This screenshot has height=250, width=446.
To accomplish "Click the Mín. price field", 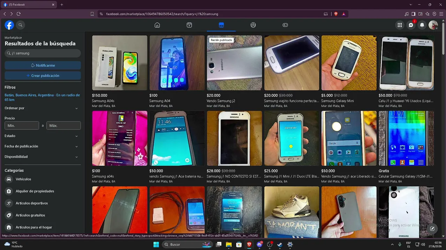I will pos(22,126).
